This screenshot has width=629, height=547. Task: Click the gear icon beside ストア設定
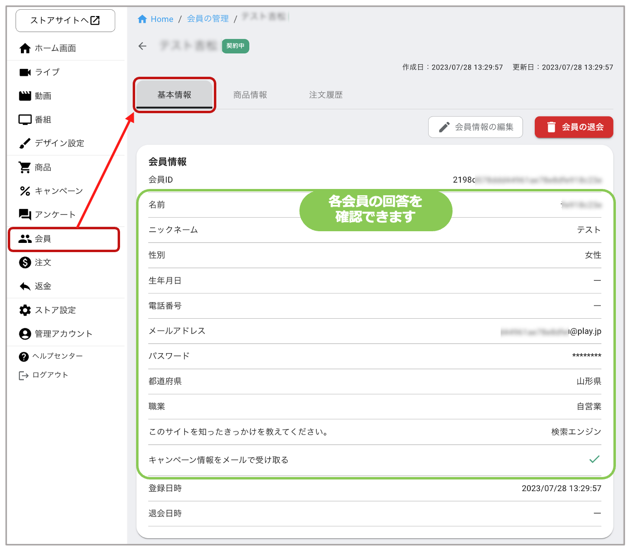pyautogui.click(x=25, y=310)
